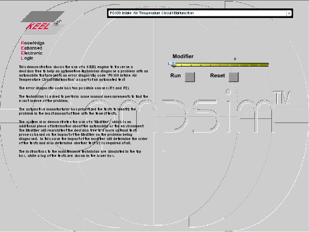The width and height of the screenshot is (309, 232).
Task: Click the Modifier slider handle
Action: pyautogui.click(x=172, y=64)
